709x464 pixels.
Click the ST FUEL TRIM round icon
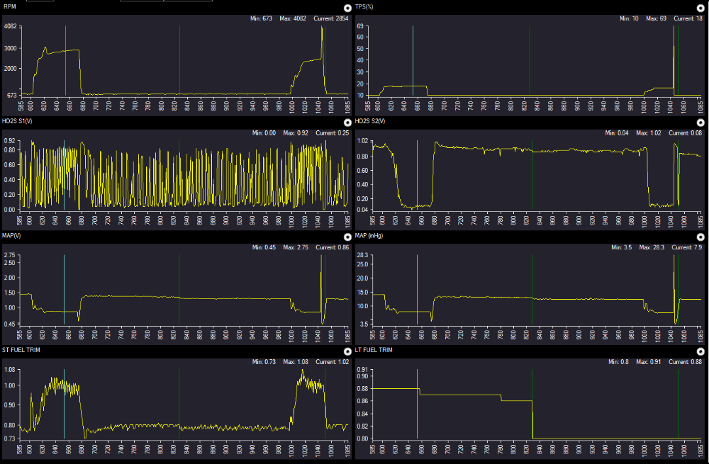[347, 351]
